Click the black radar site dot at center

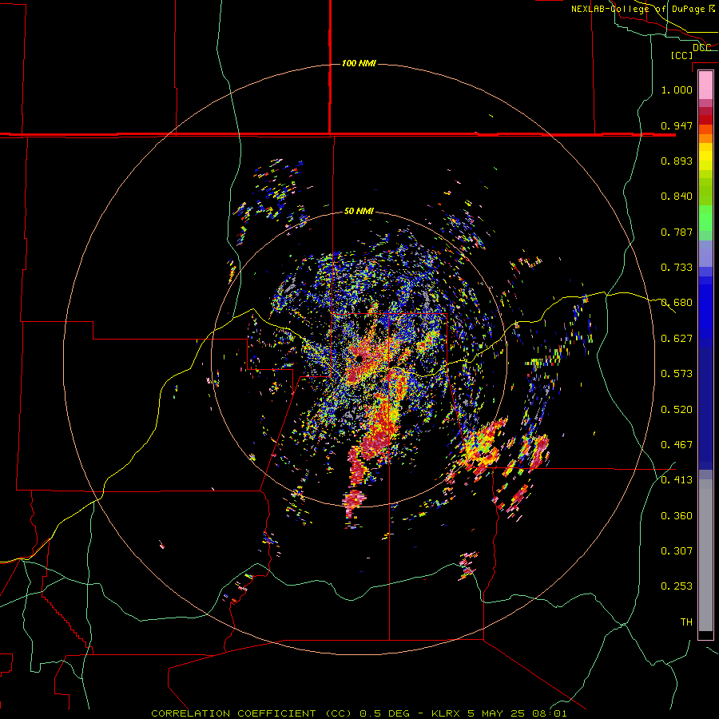[359, 358]
